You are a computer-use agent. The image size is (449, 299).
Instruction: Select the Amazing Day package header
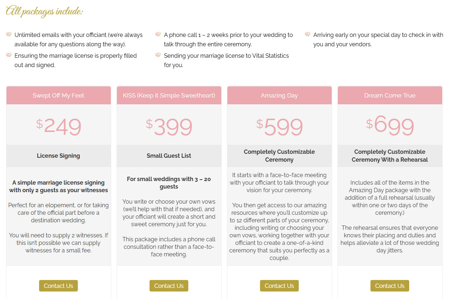point(279,95)
